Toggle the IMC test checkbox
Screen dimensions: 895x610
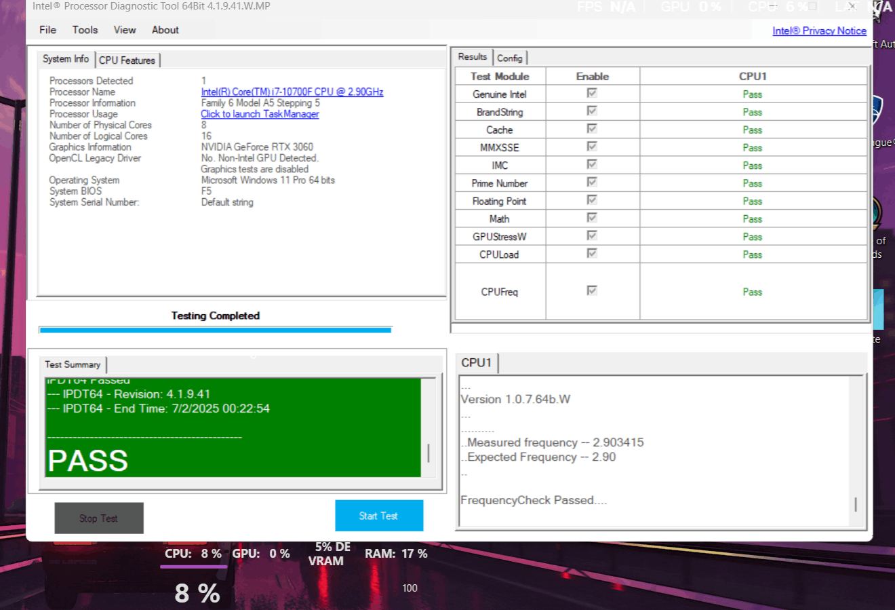[x=592, y=164]
